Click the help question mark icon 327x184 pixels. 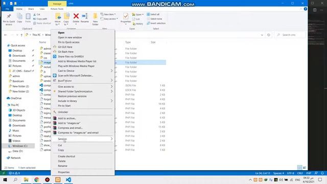pos(306,9)
